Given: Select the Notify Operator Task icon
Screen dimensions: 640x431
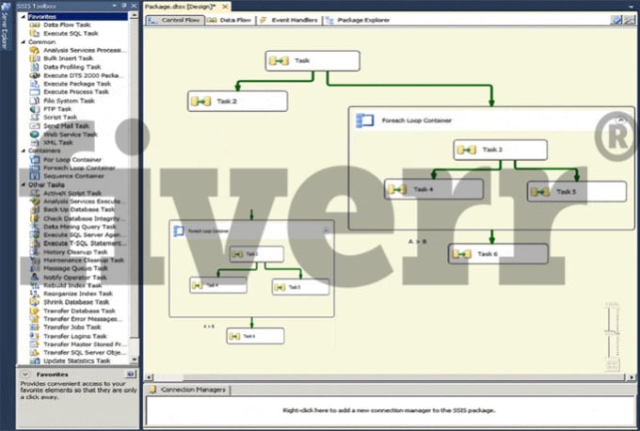Looking at the screenshot, I should 35,277.
